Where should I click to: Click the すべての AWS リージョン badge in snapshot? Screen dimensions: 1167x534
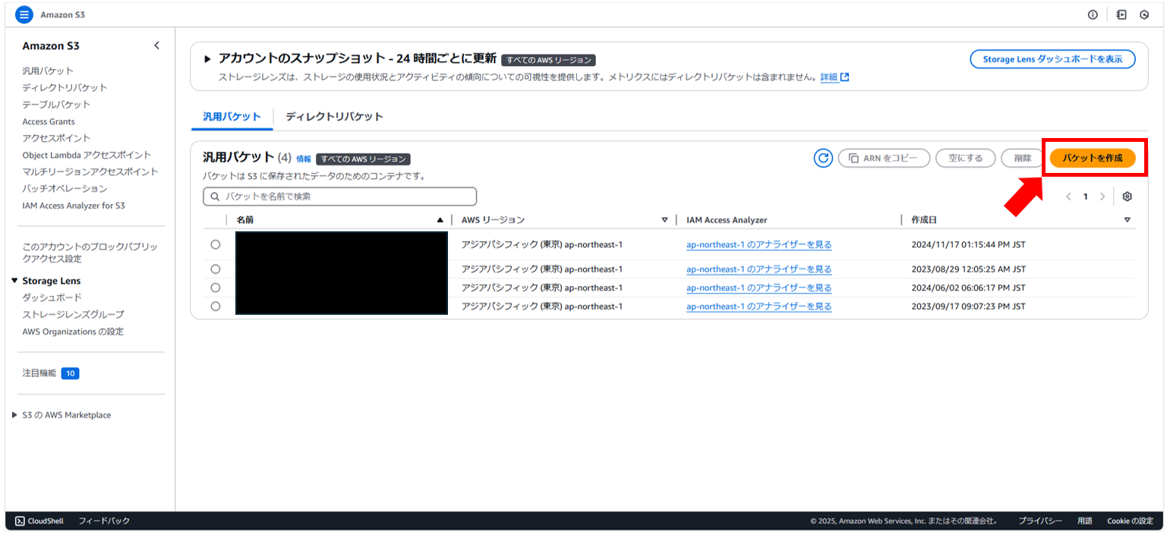pyautogui.click(x=548, y=60)
